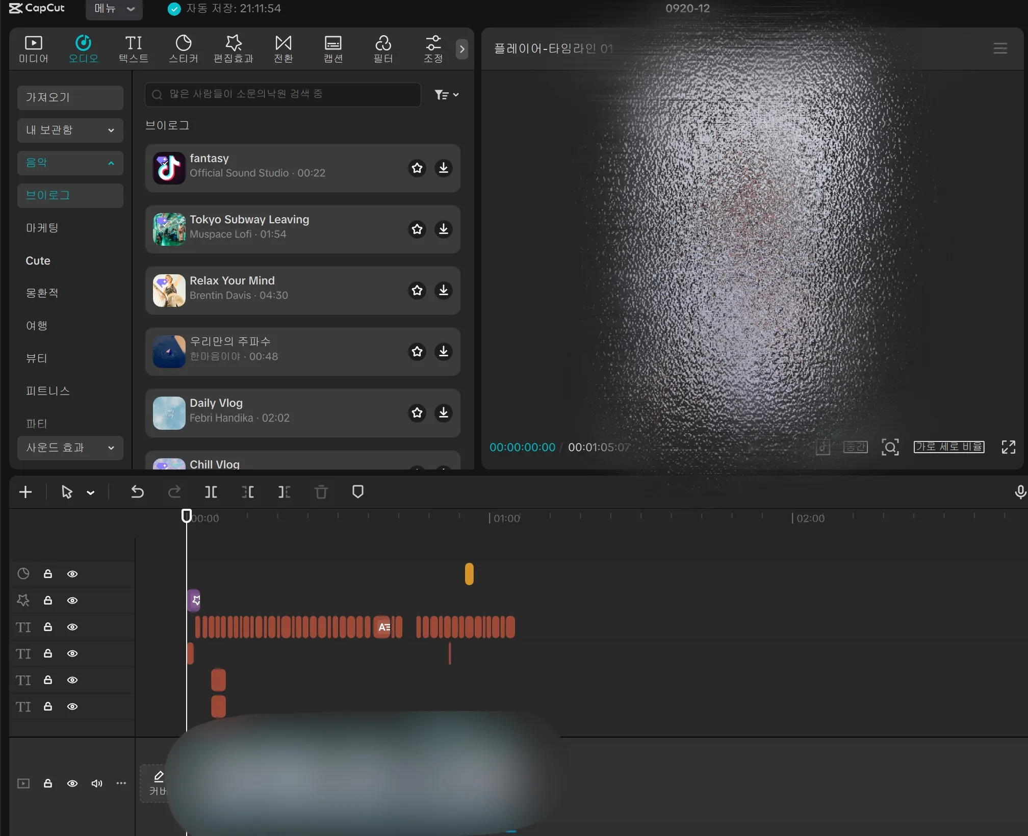Collapse the 음악 category
This screenshot has width=1028, height=836.
click(70, 163)
